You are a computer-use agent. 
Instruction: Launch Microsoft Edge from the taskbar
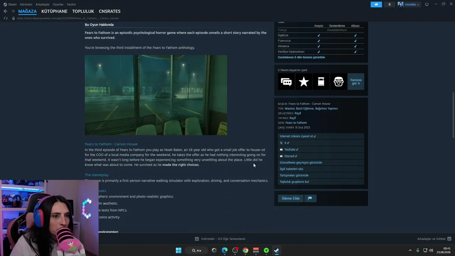coord(225,250)
